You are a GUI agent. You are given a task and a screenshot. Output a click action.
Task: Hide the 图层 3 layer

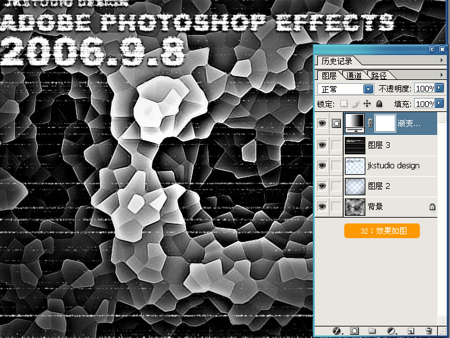point(322,145)
